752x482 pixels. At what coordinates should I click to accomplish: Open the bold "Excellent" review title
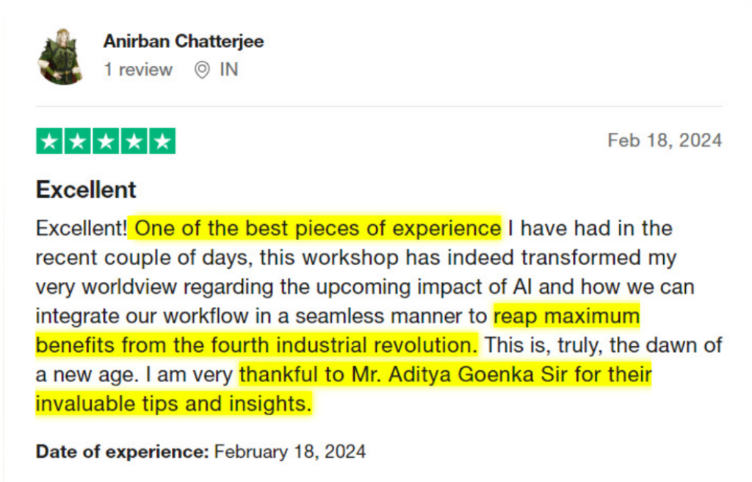[86, 190]
